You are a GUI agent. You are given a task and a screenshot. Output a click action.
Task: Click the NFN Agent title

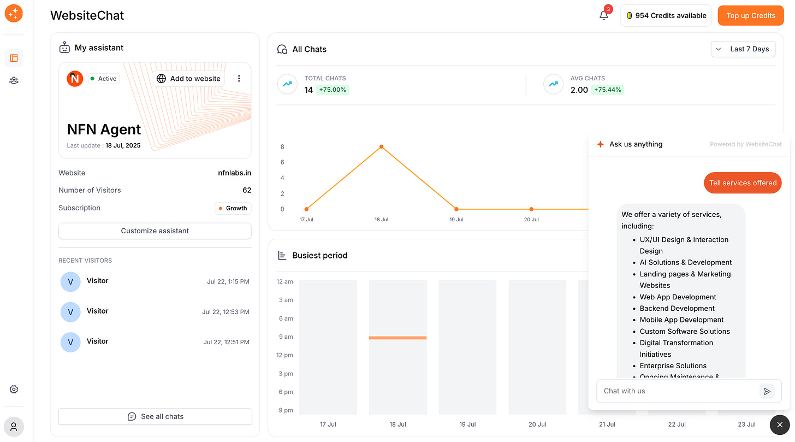(x=104, y=129)
